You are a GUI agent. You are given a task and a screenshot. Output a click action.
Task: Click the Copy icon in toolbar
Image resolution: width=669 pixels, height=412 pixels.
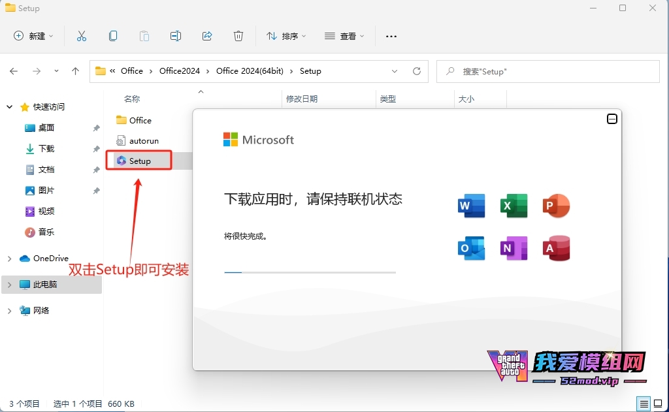point(113,37)
